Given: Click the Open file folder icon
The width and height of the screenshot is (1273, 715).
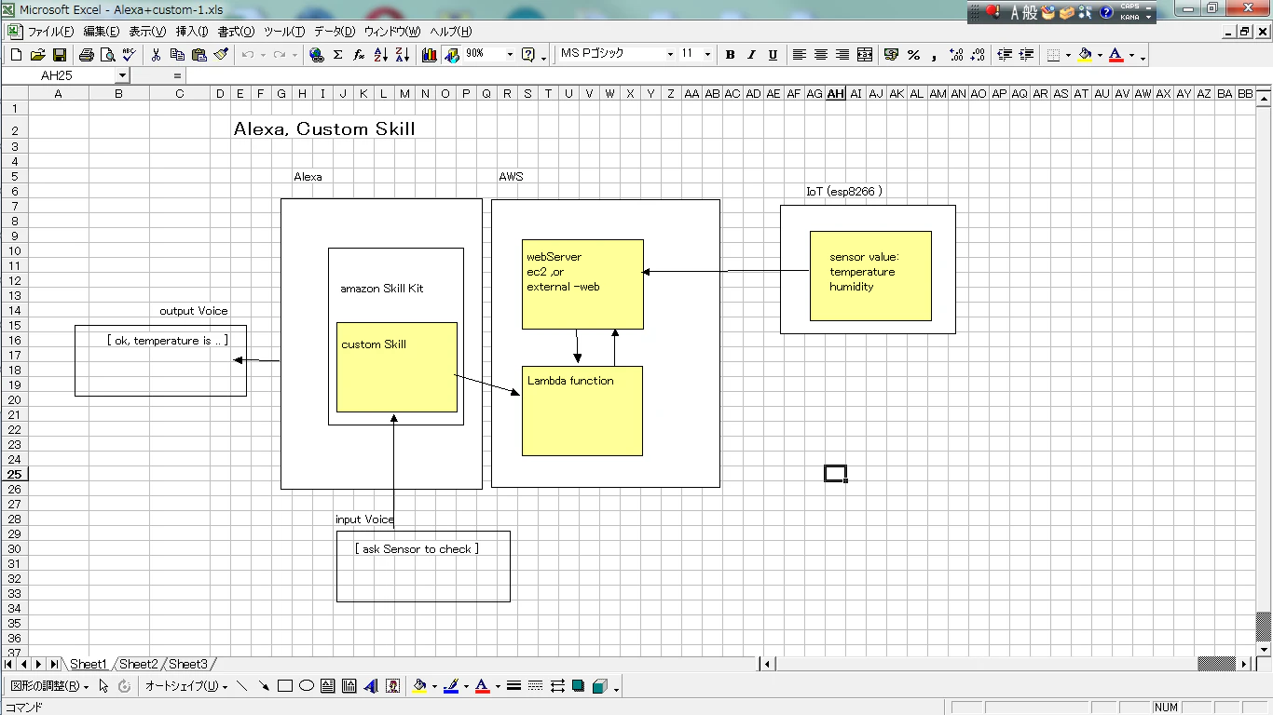Looking at the screenshot, I should pos(38,55).
